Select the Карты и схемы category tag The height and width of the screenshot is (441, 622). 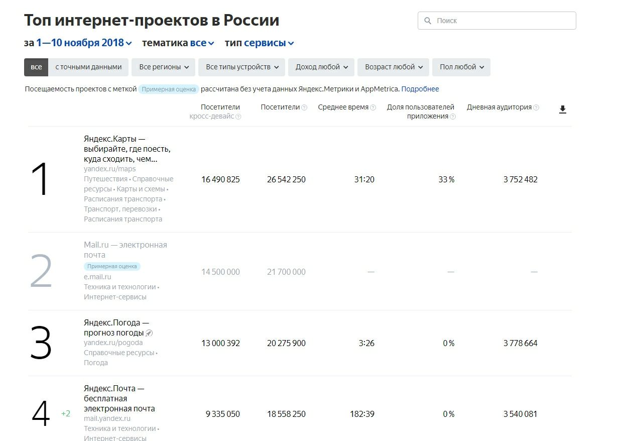141,189
